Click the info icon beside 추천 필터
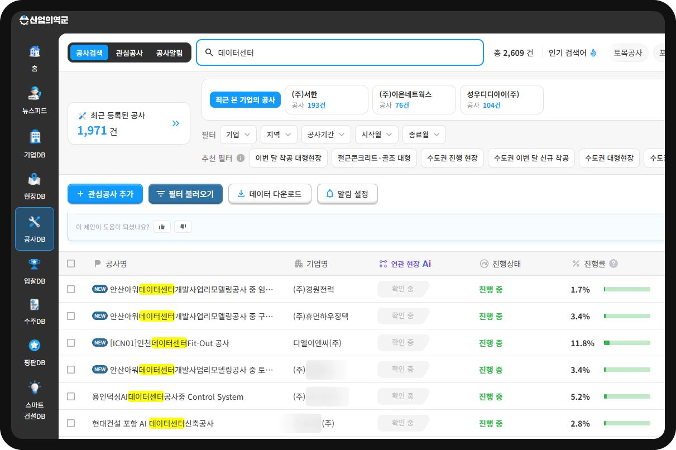Image resolution: width=676 pixels, height=450 pixels. (x=241, y=158)
